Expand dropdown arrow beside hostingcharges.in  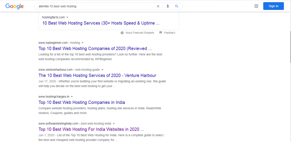point(72,97)
